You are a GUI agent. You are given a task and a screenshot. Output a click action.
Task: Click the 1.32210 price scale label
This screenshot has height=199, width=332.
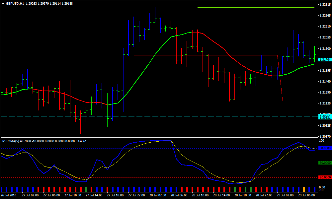click(324, 27)
